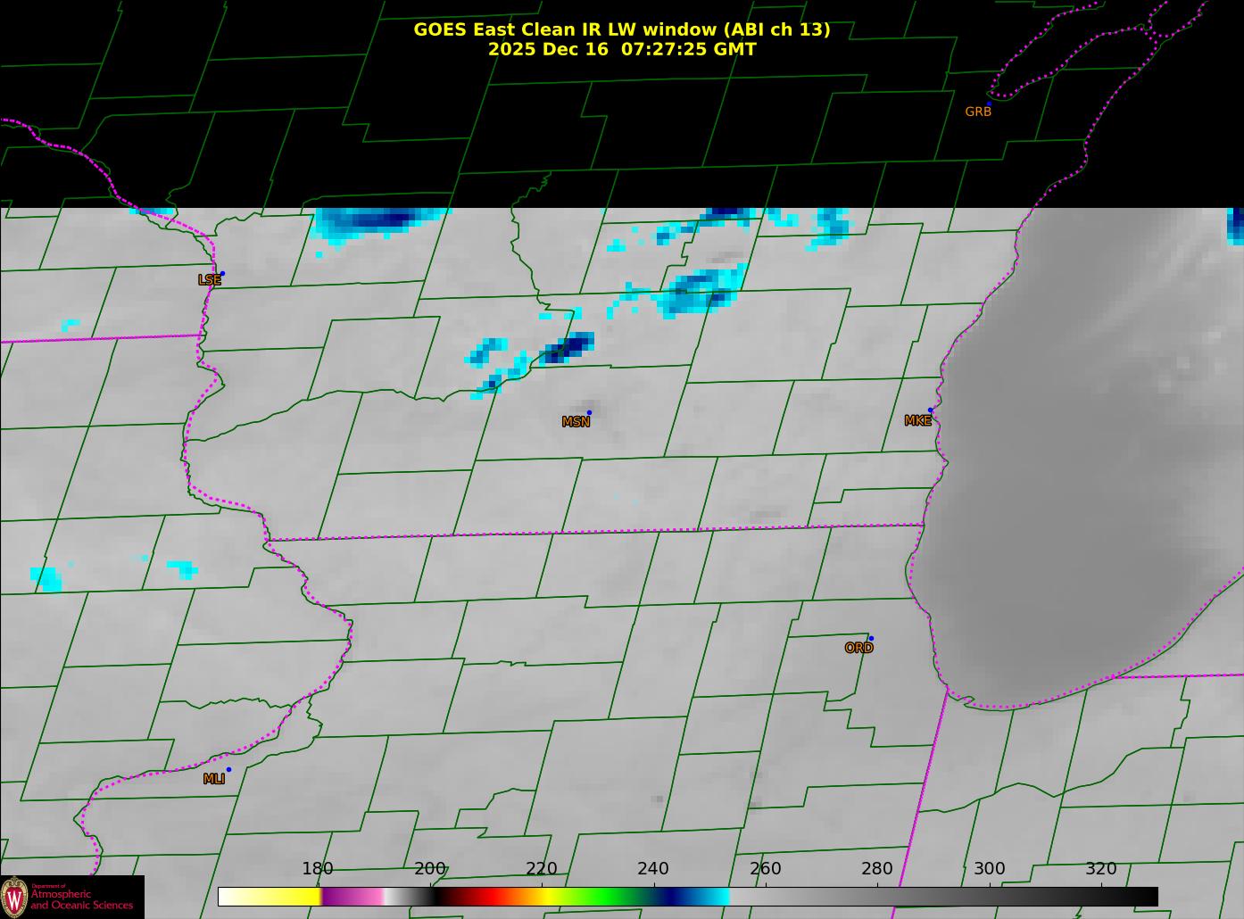Open the Atmospheric and Oceanic Sciences logo text
Viewport: 1244px width, 919px height.
pyautogui.click(x=82, y=899)
